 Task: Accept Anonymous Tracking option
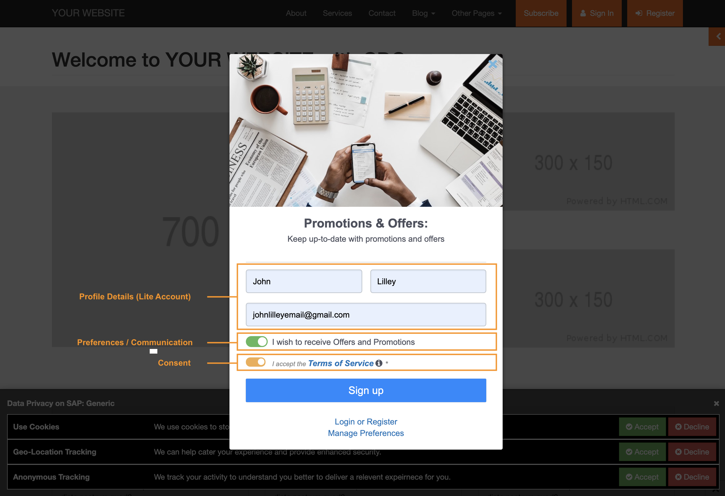point(642,477)
